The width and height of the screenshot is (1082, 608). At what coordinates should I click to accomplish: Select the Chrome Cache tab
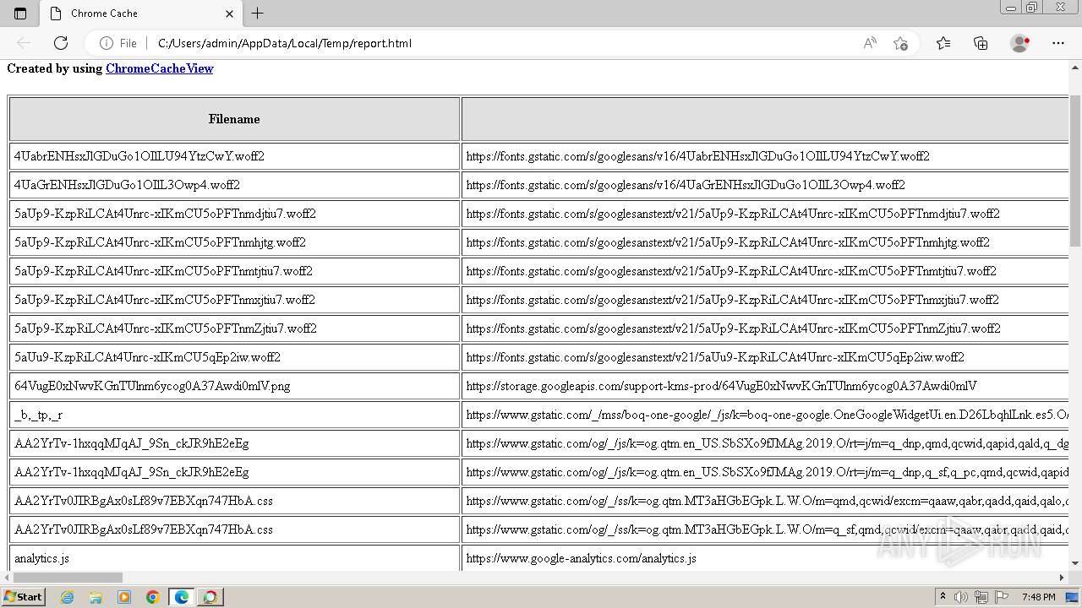click(141, 14)
